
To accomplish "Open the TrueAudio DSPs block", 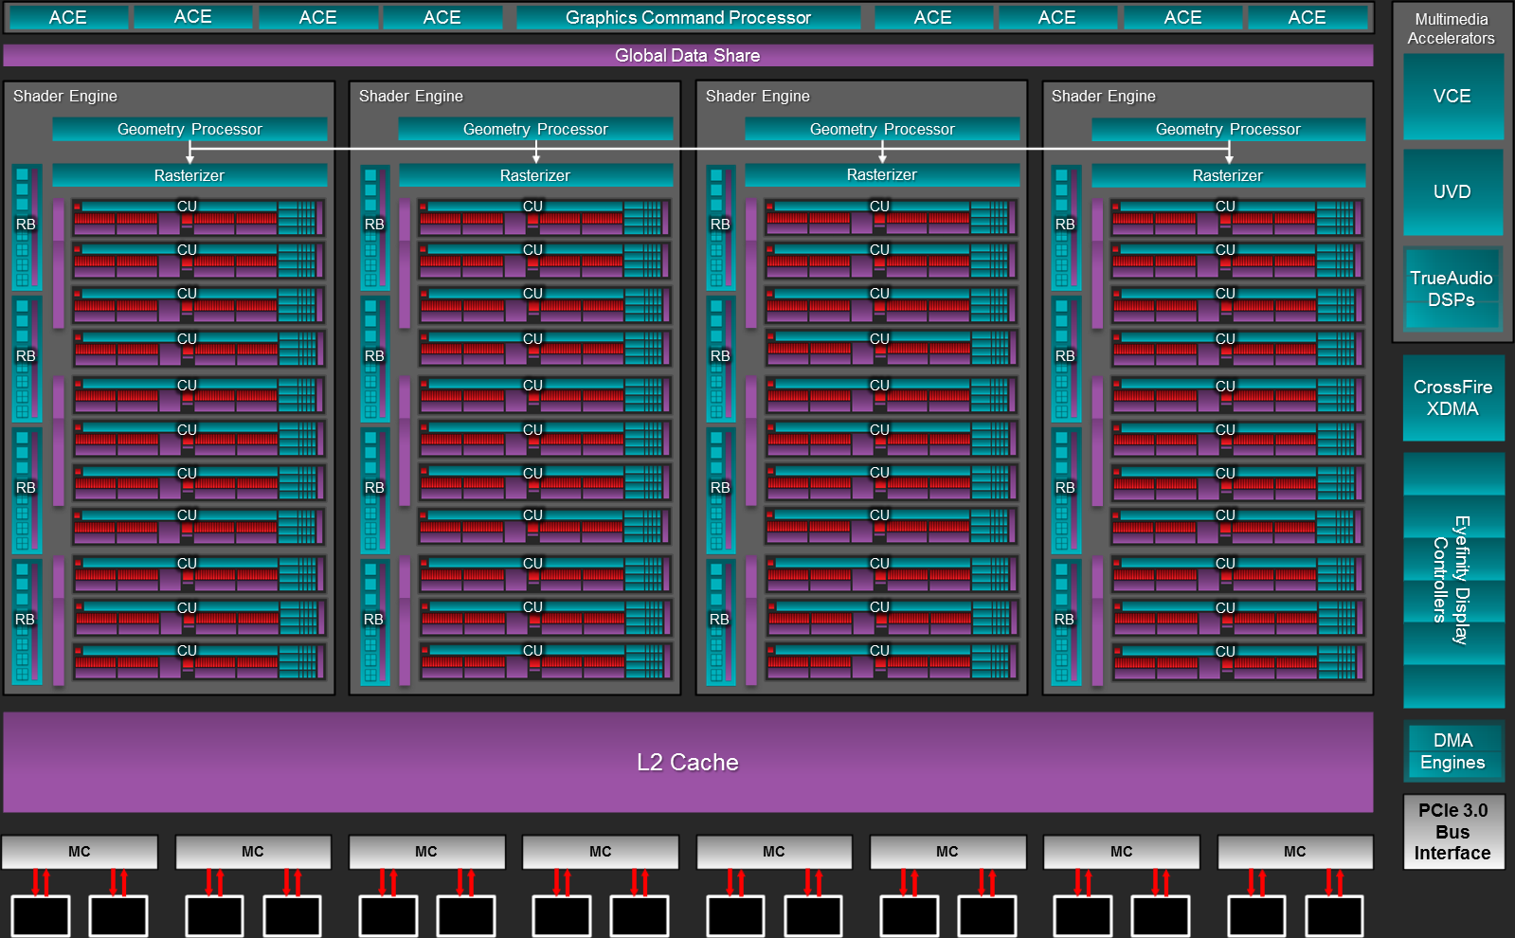I will click(1452, 289).
